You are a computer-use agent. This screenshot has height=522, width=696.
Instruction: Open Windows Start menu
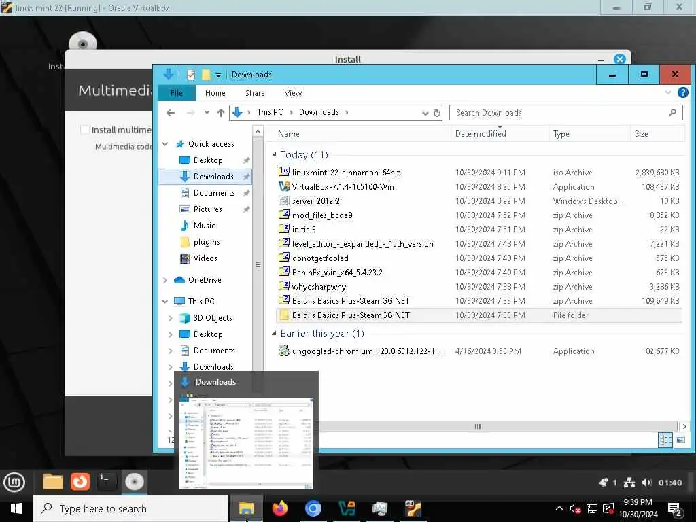16,508
